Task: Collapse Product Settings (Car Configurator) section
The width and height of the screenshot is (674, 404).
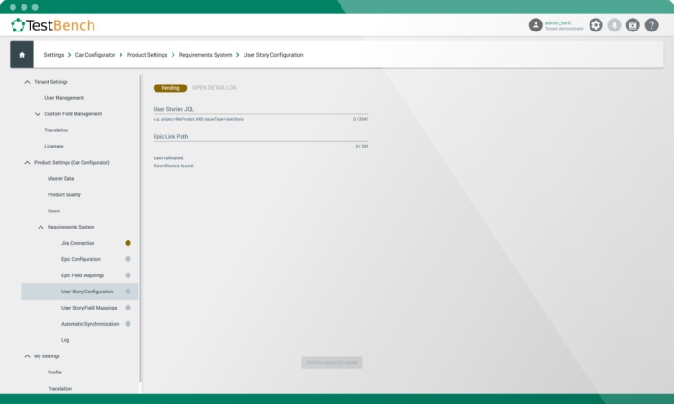Action: pos(27,163)
